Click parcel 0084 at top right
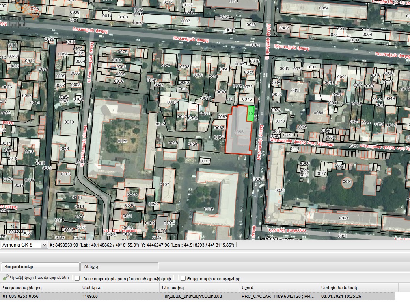Viewport: 410px width, 306px height. 324,8
